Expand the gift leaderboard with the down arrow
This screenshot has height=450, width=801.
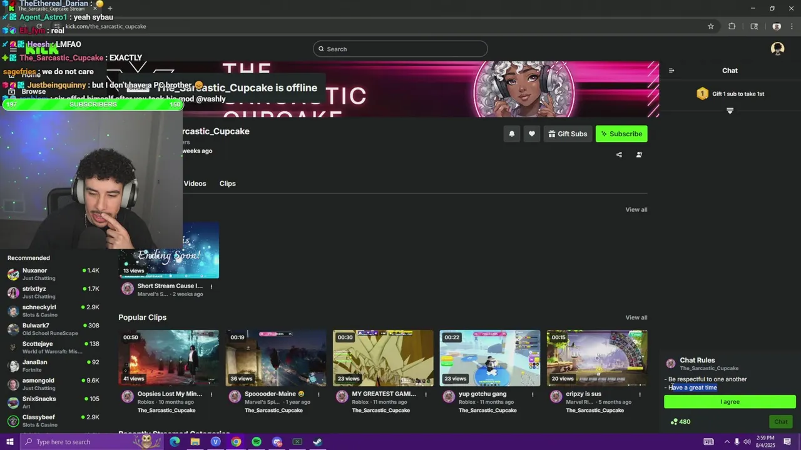pos(730,111)
